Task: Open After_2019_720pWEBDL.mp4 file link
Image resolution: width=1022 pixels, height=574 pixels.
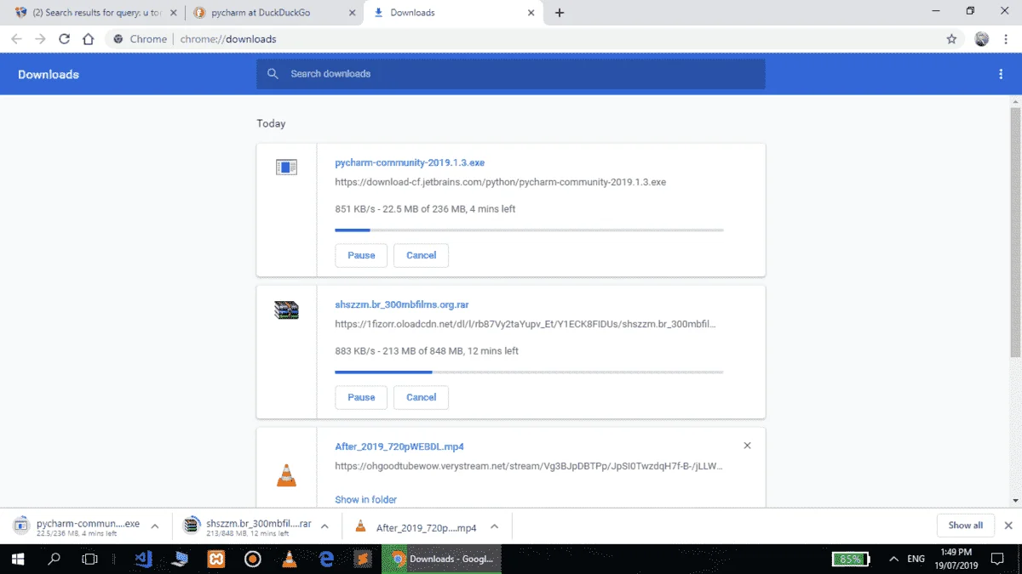Action: pos(399,446)
